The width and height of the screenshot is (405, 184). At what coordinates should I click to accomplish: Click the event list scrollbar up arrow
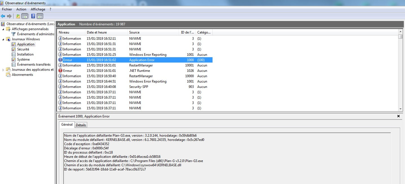400,32
